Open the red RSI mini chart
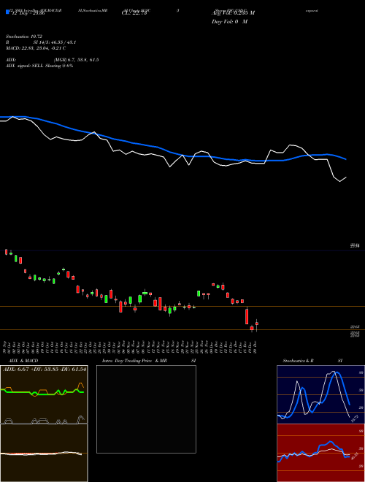The image size is (365, 482). [320, 453]
